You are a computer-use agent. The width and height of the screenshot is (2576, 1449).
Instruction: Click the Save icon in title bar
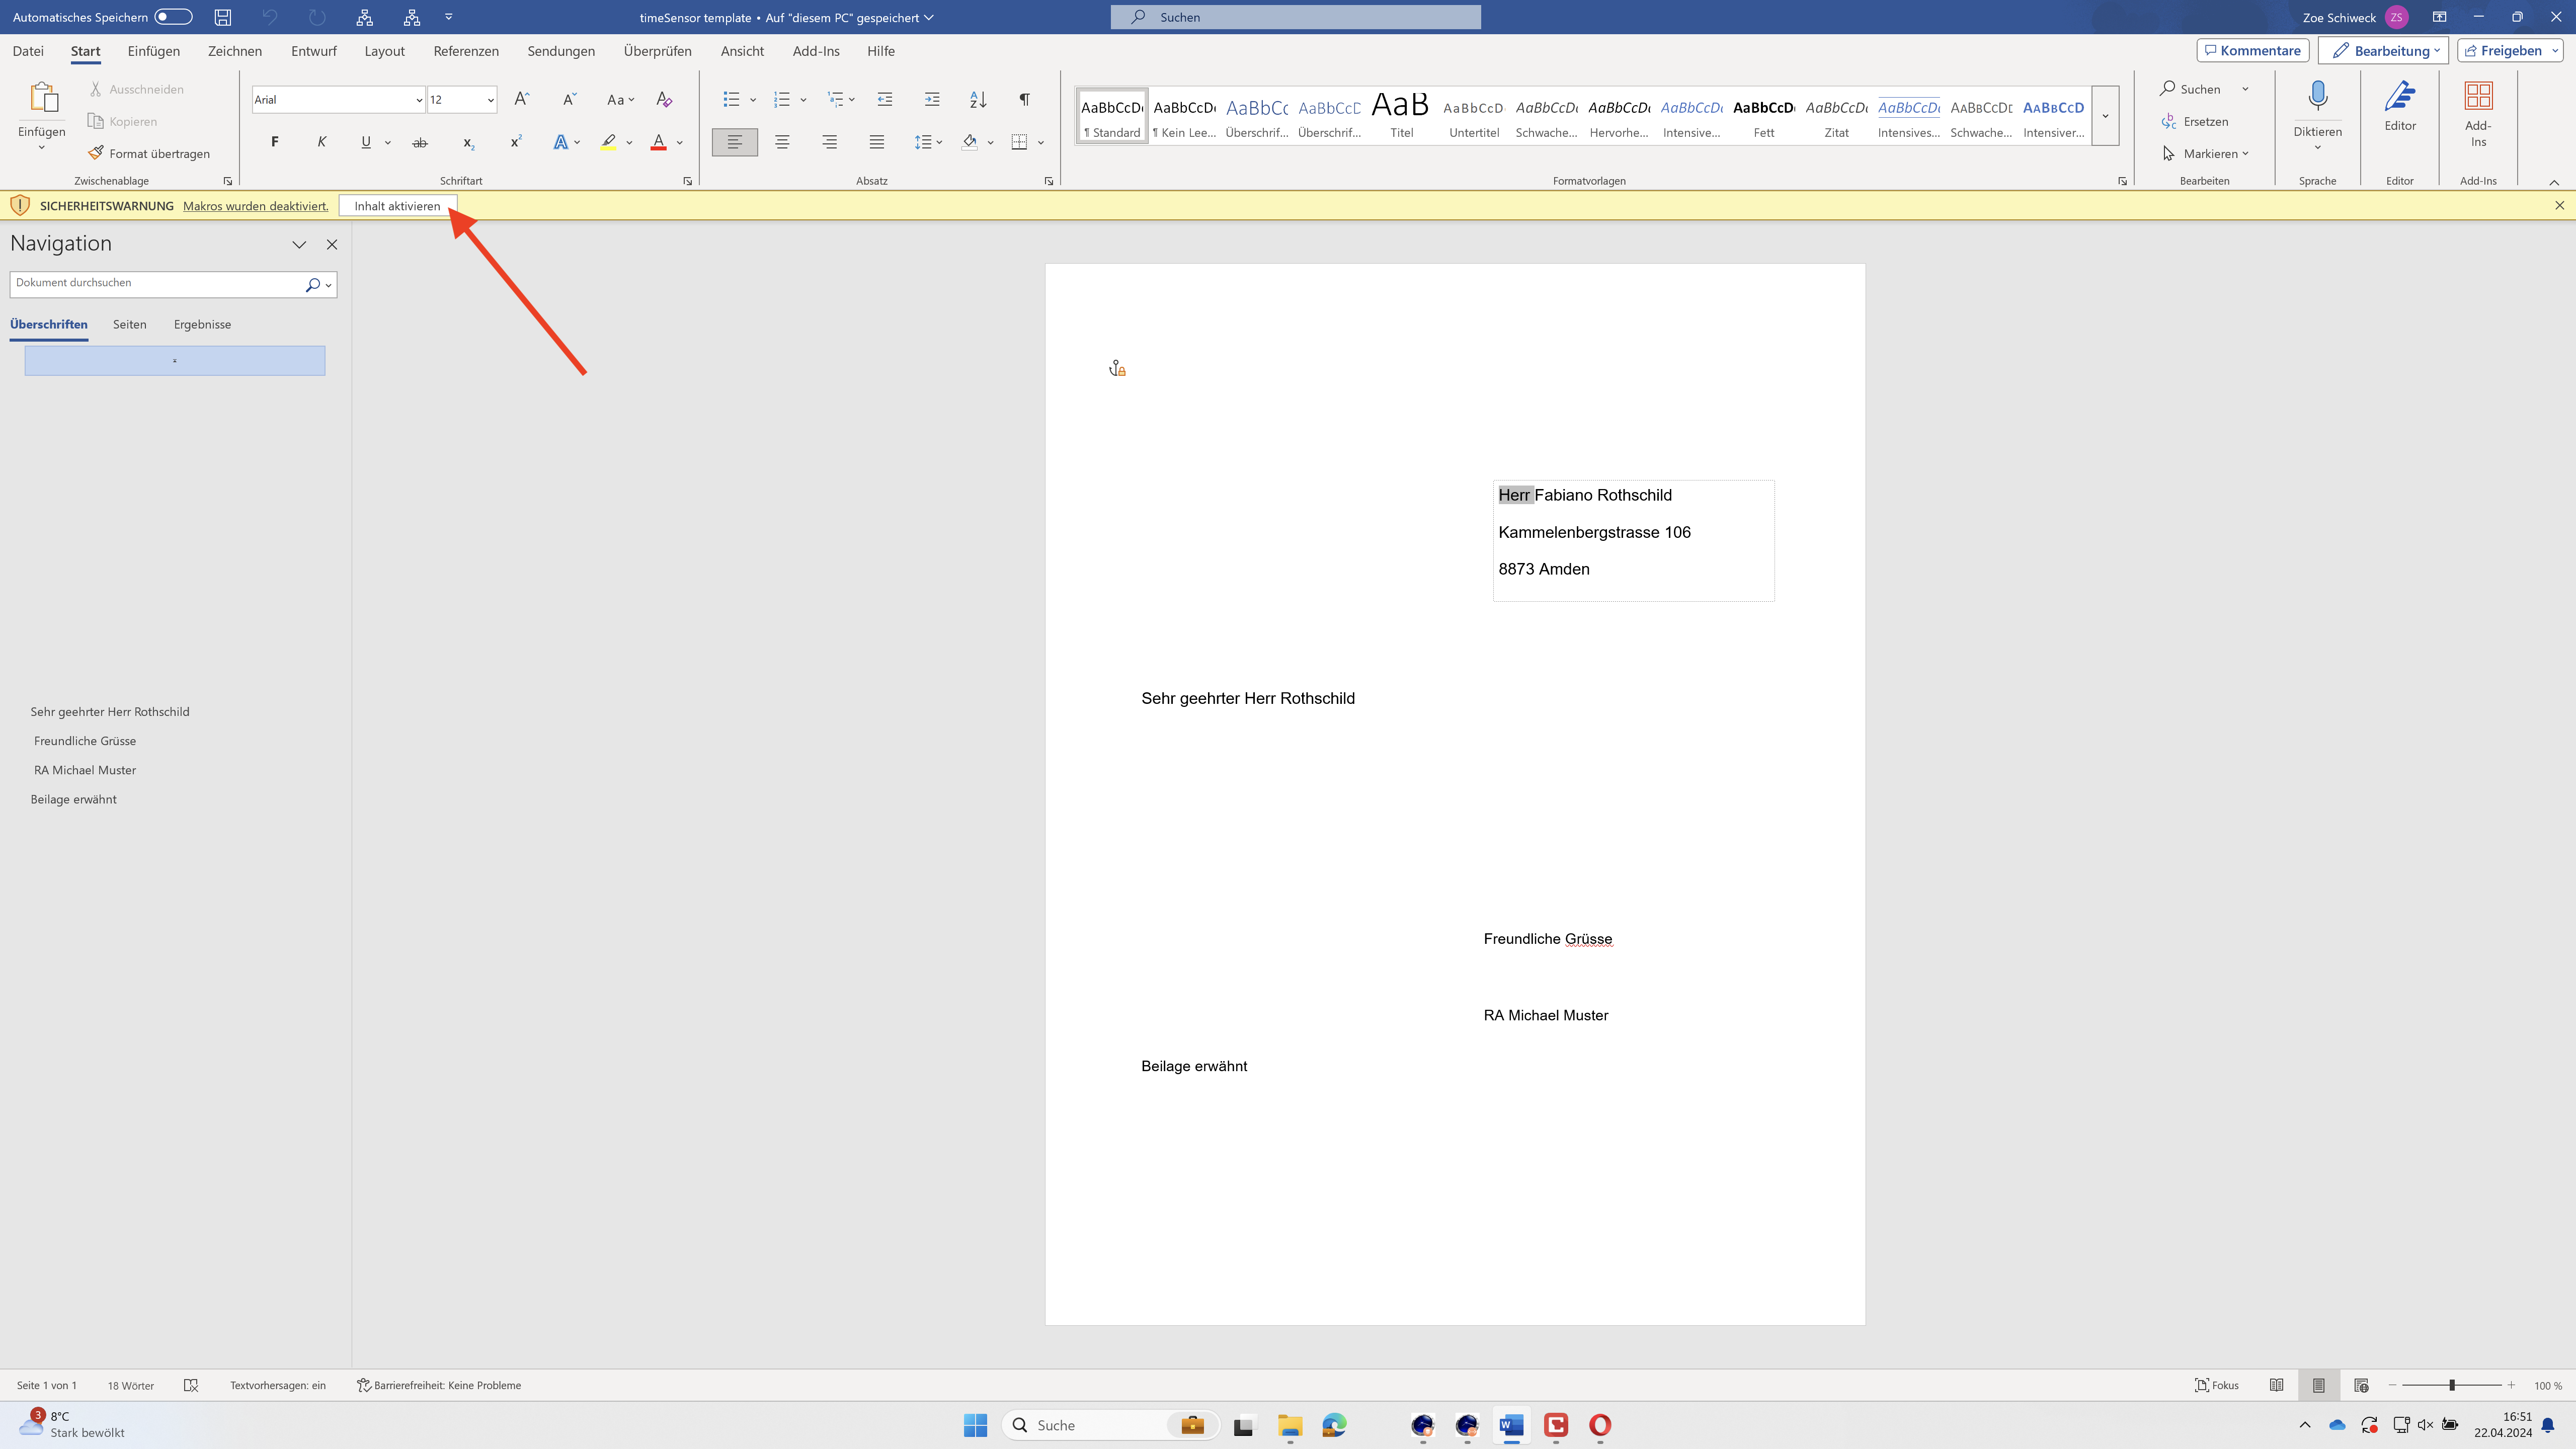tap(223, 17)
